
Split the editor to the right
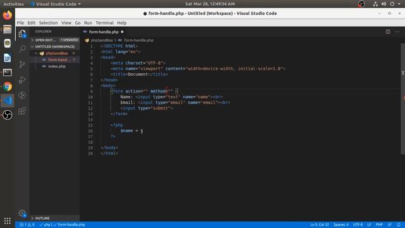tap(388, 32)
